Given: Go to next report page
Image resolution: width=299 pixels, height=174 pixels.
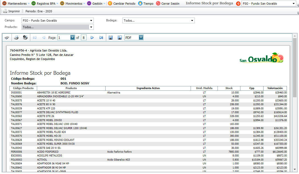Looking at the screenshot, I should click(x=92, y=38).
